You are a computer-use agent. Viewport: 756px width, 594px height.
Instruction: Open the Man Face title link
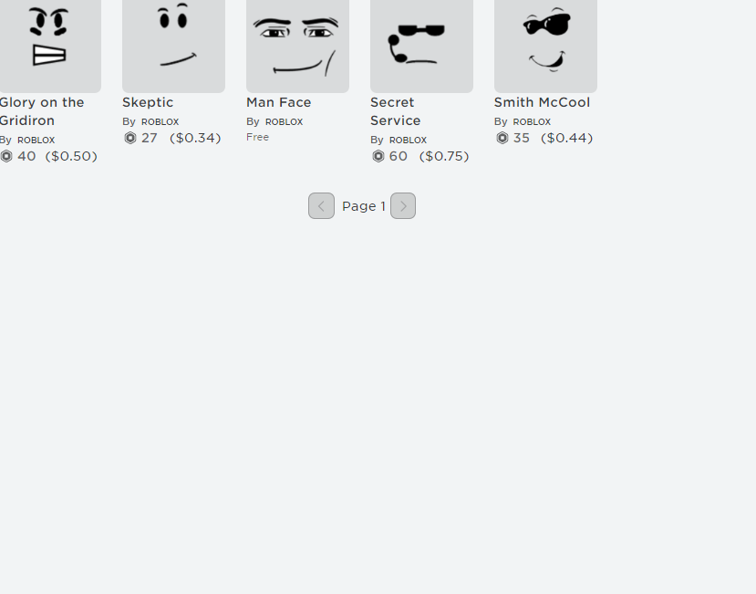279,102
